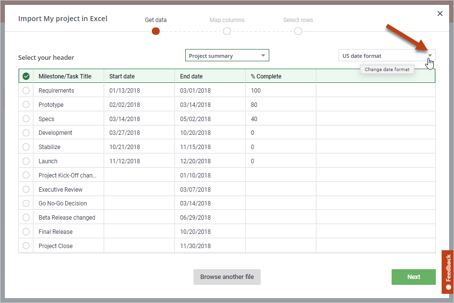Screen dimensions: 454x303
Task: Click the Next button
Action: click(x=413, y=277)
